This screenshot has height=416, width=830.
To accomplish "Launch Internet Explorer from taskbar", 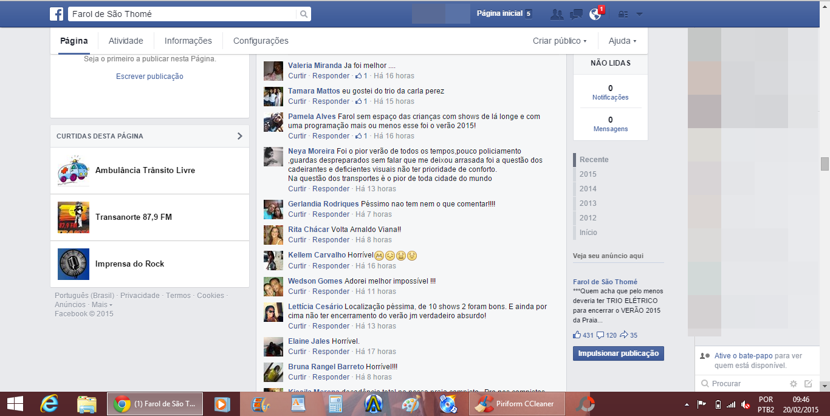I will (49, 404).
